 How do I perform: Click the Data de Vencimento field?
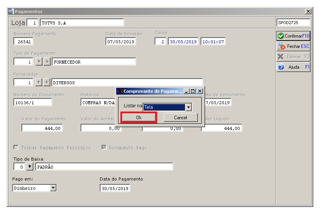pyautogui.click(x=218, y=102)
